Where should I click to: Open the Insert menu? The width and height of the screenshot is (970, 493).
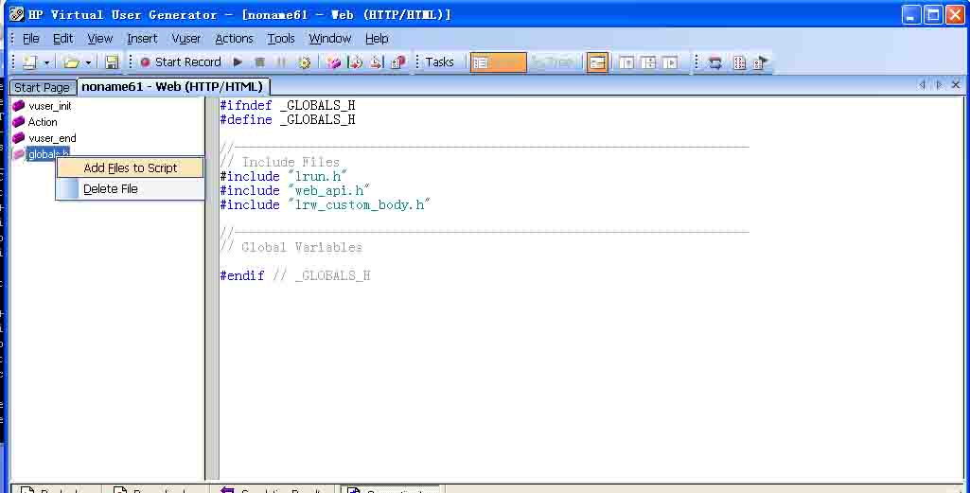click(142, 39)
